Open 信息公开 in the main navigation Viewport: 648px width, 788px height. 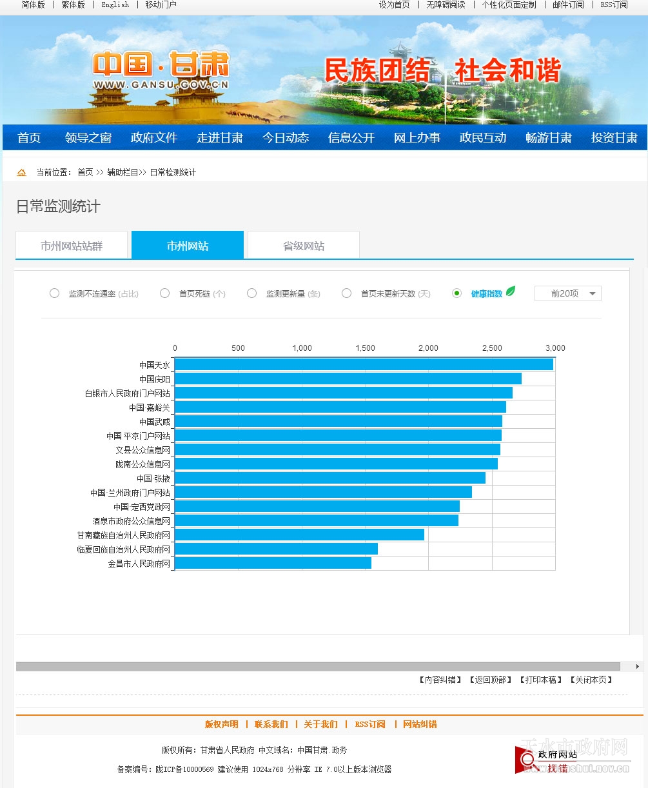351,138
